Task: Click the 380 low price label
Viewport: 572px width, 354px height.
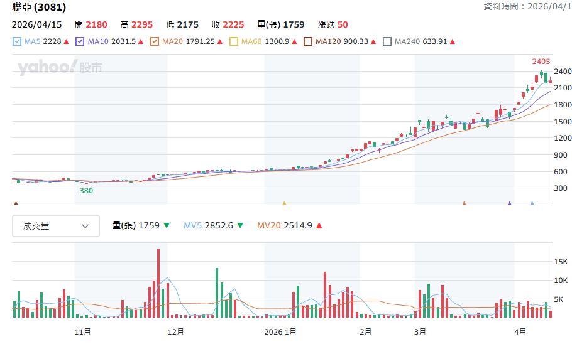Action: 86,190
